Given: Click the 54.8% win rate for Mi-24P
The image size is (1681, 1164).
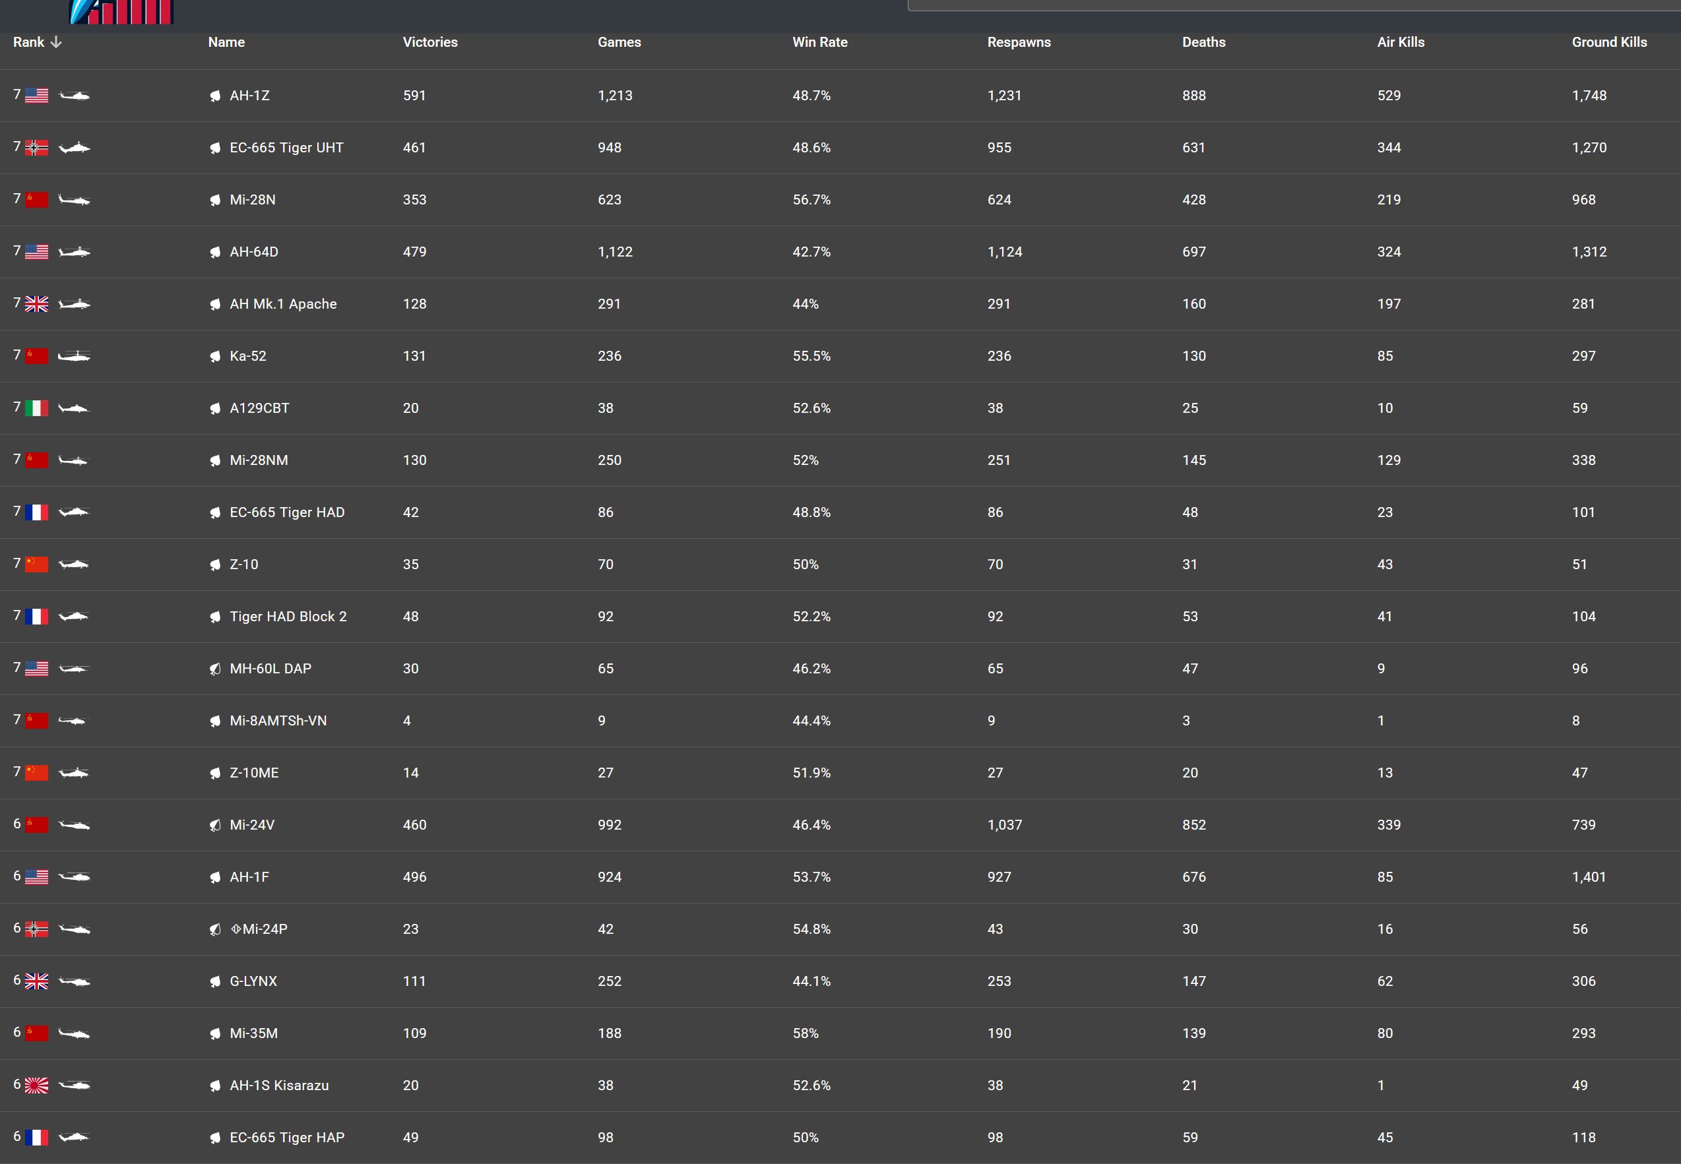Looking at the screenshot, I should [812, 929].
